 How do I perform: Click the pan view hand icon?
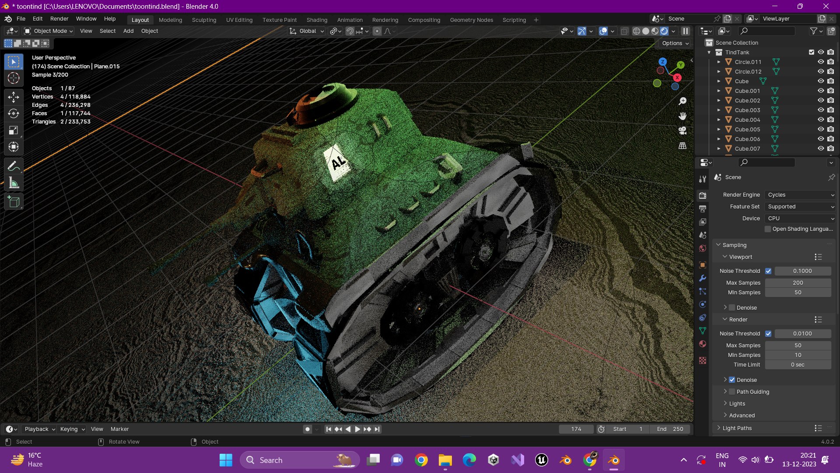click(682, 116)
